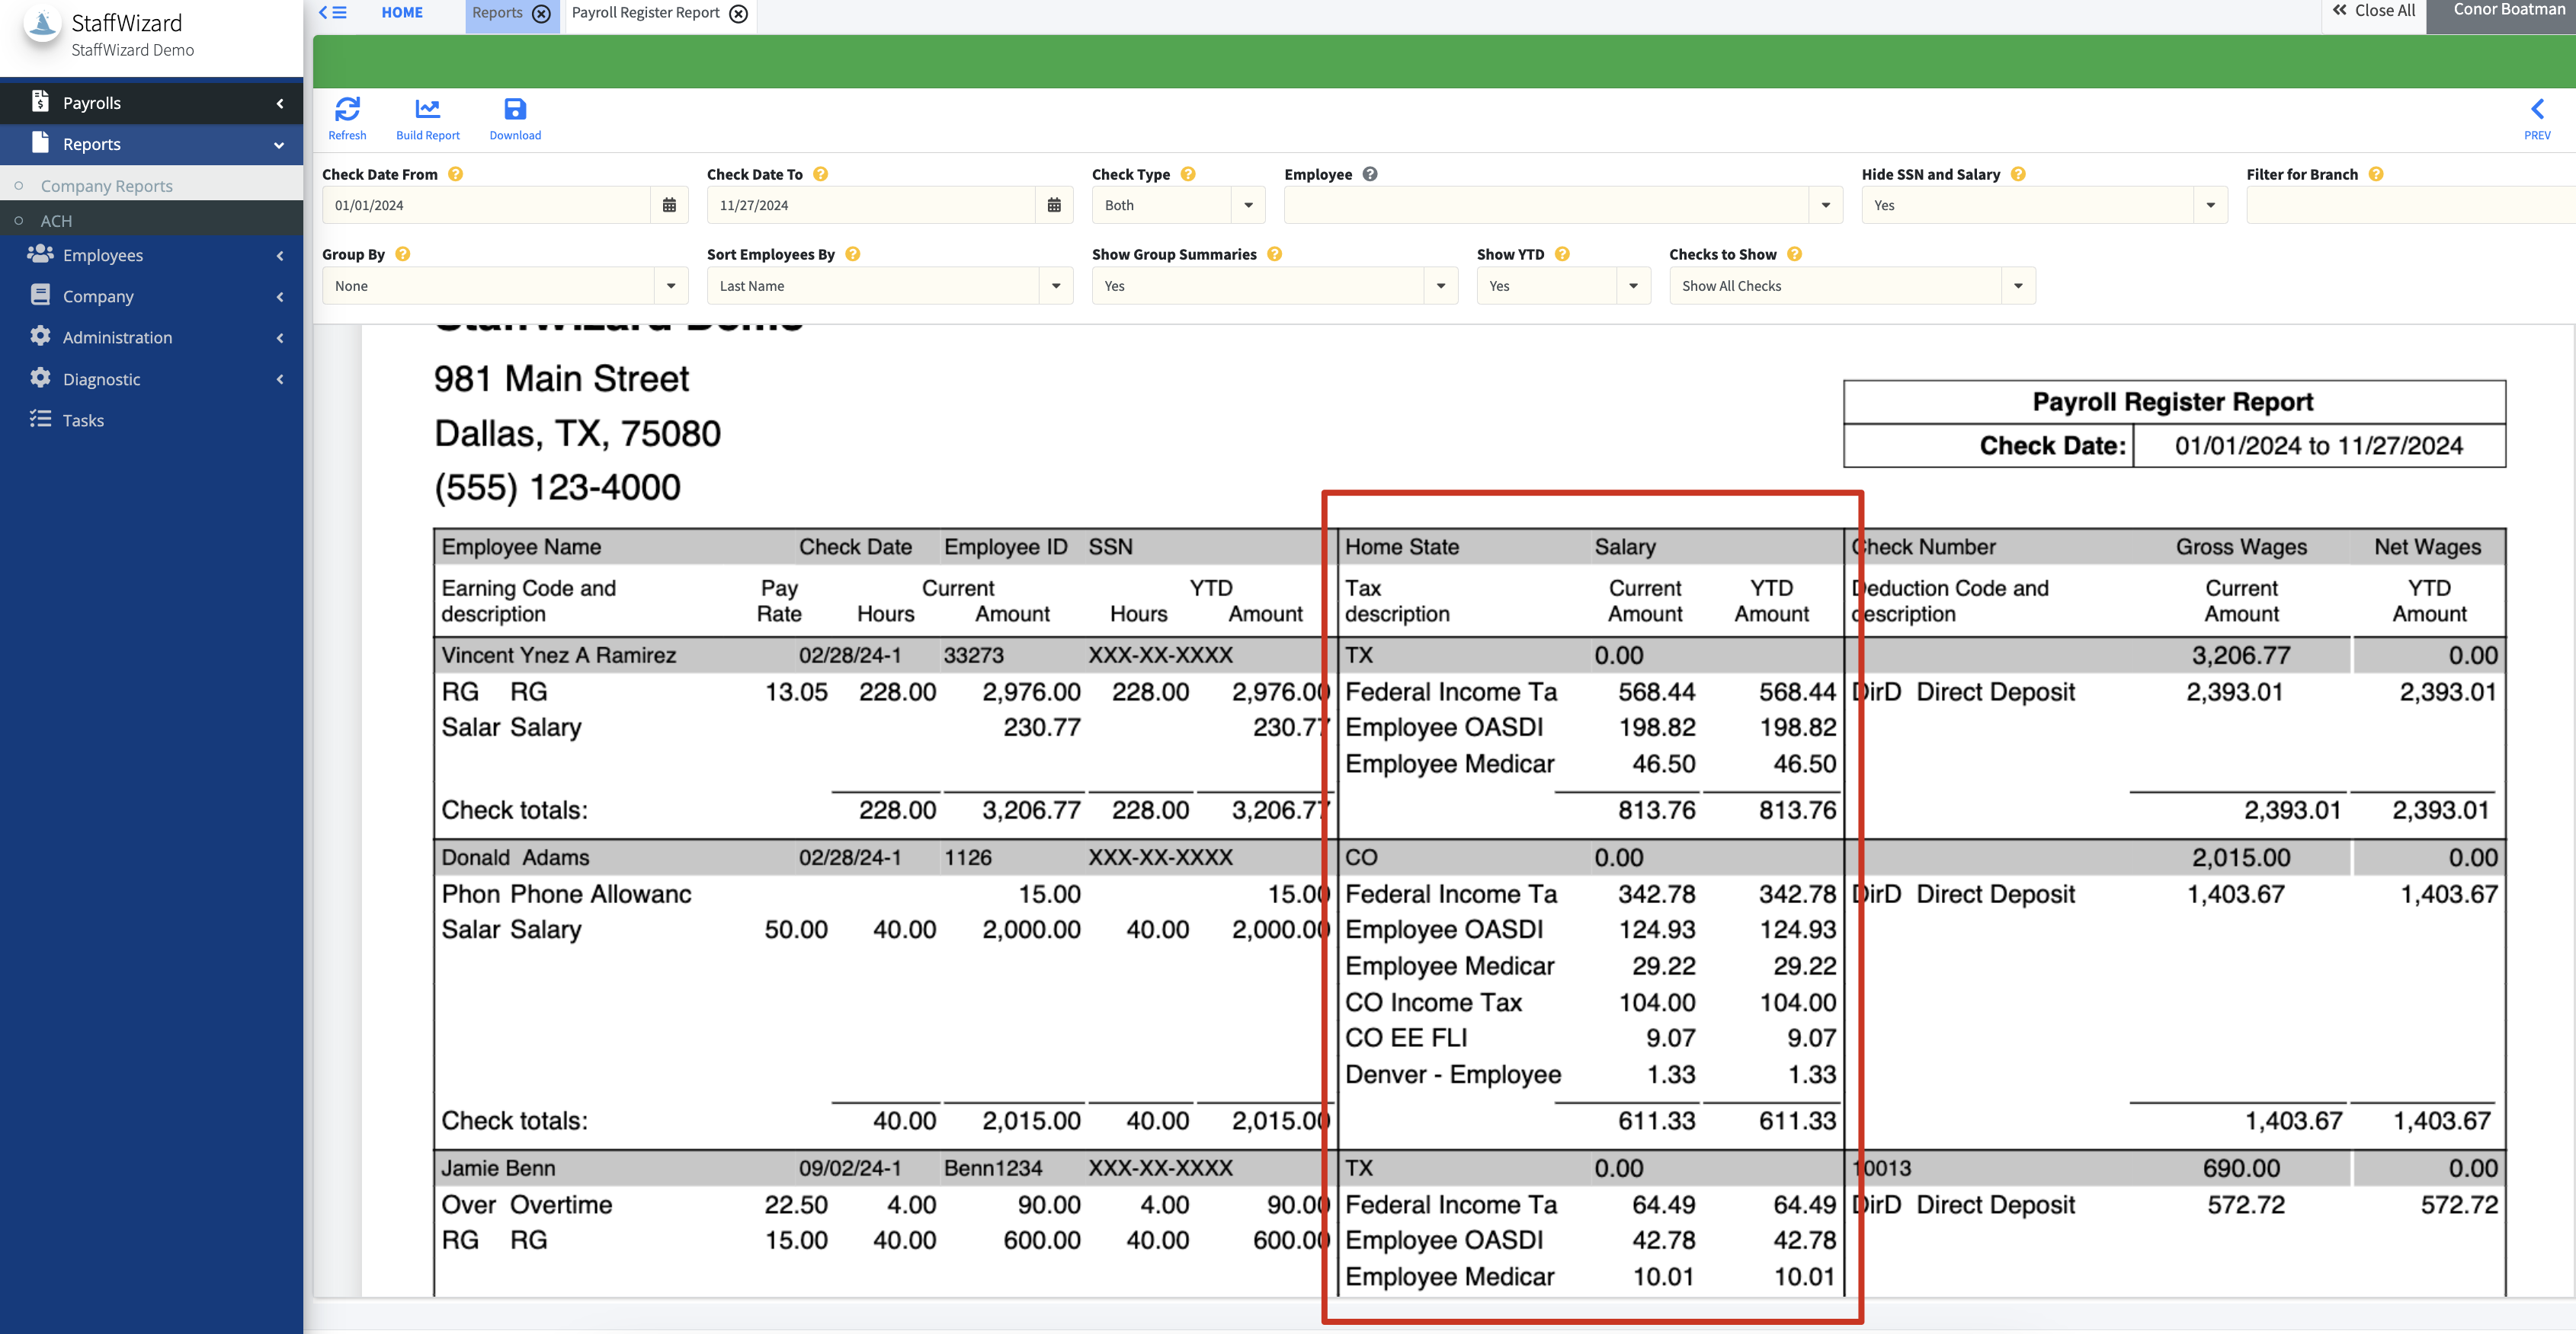2576x1334 pixels.
Task: Click the Filter for Branch input field
Action: (2408, 205)
